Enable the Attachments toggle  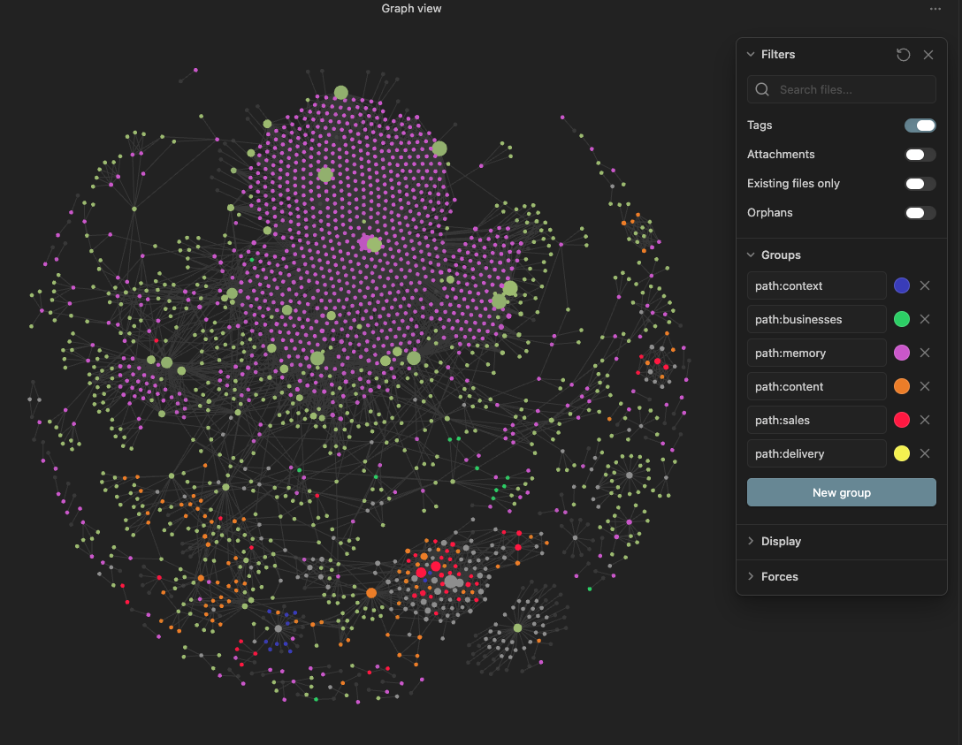coord(920,154)
